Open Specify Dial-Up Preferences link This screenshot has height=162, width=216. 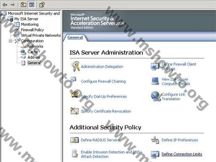coord(104,96)
